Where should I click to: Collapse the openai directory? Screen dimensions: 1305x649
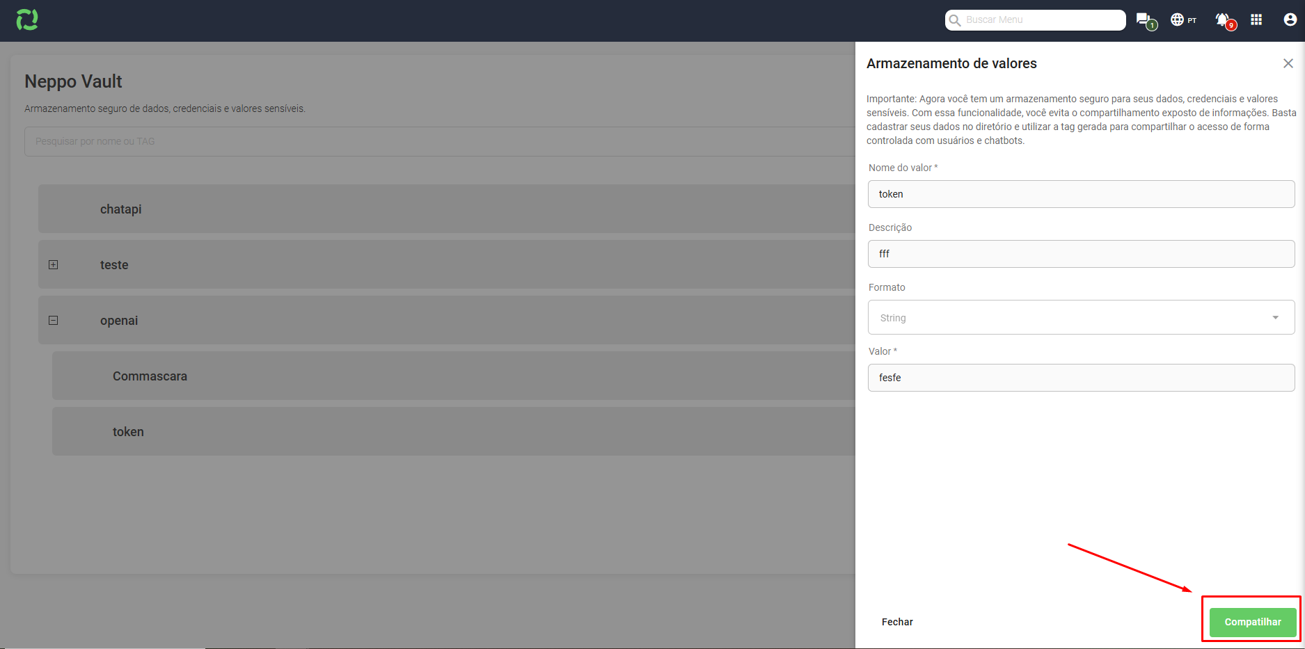tap(53, 320)
